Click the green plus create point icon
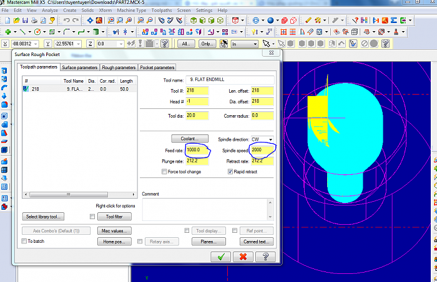Viewport: 437px width, 282px height. coord(7,32)
